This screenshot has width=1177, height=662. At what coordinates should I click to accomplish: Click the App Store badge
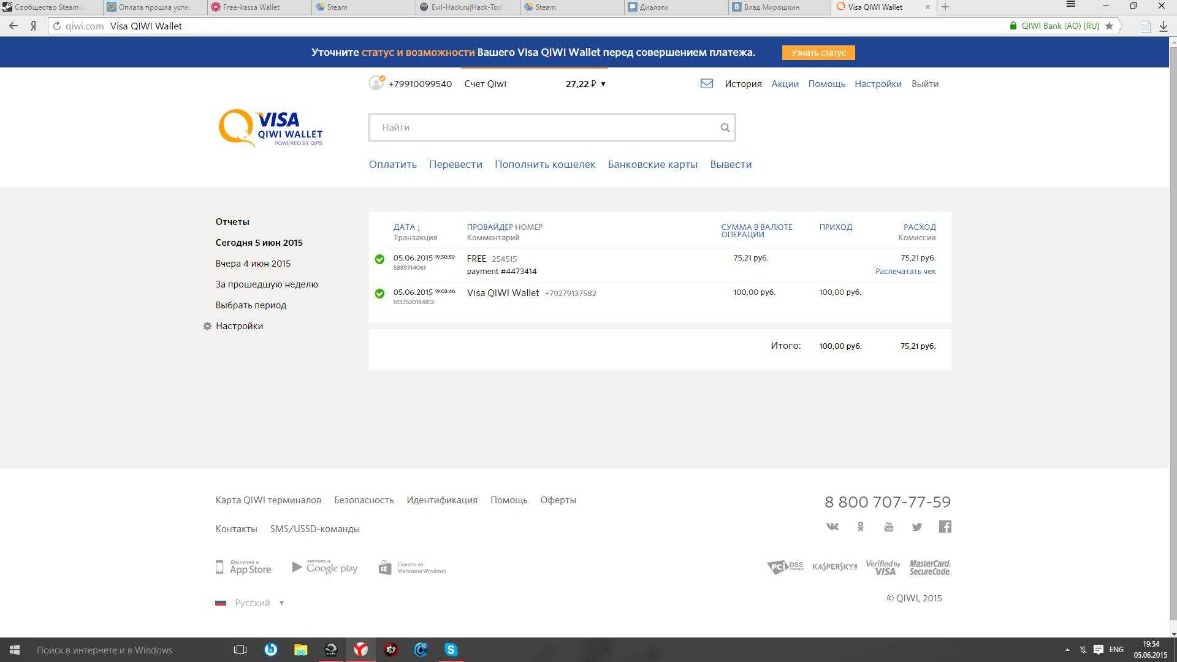[243, 567]
